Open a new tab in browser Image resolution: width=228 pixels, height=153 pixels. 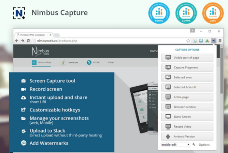click(57, 35)
